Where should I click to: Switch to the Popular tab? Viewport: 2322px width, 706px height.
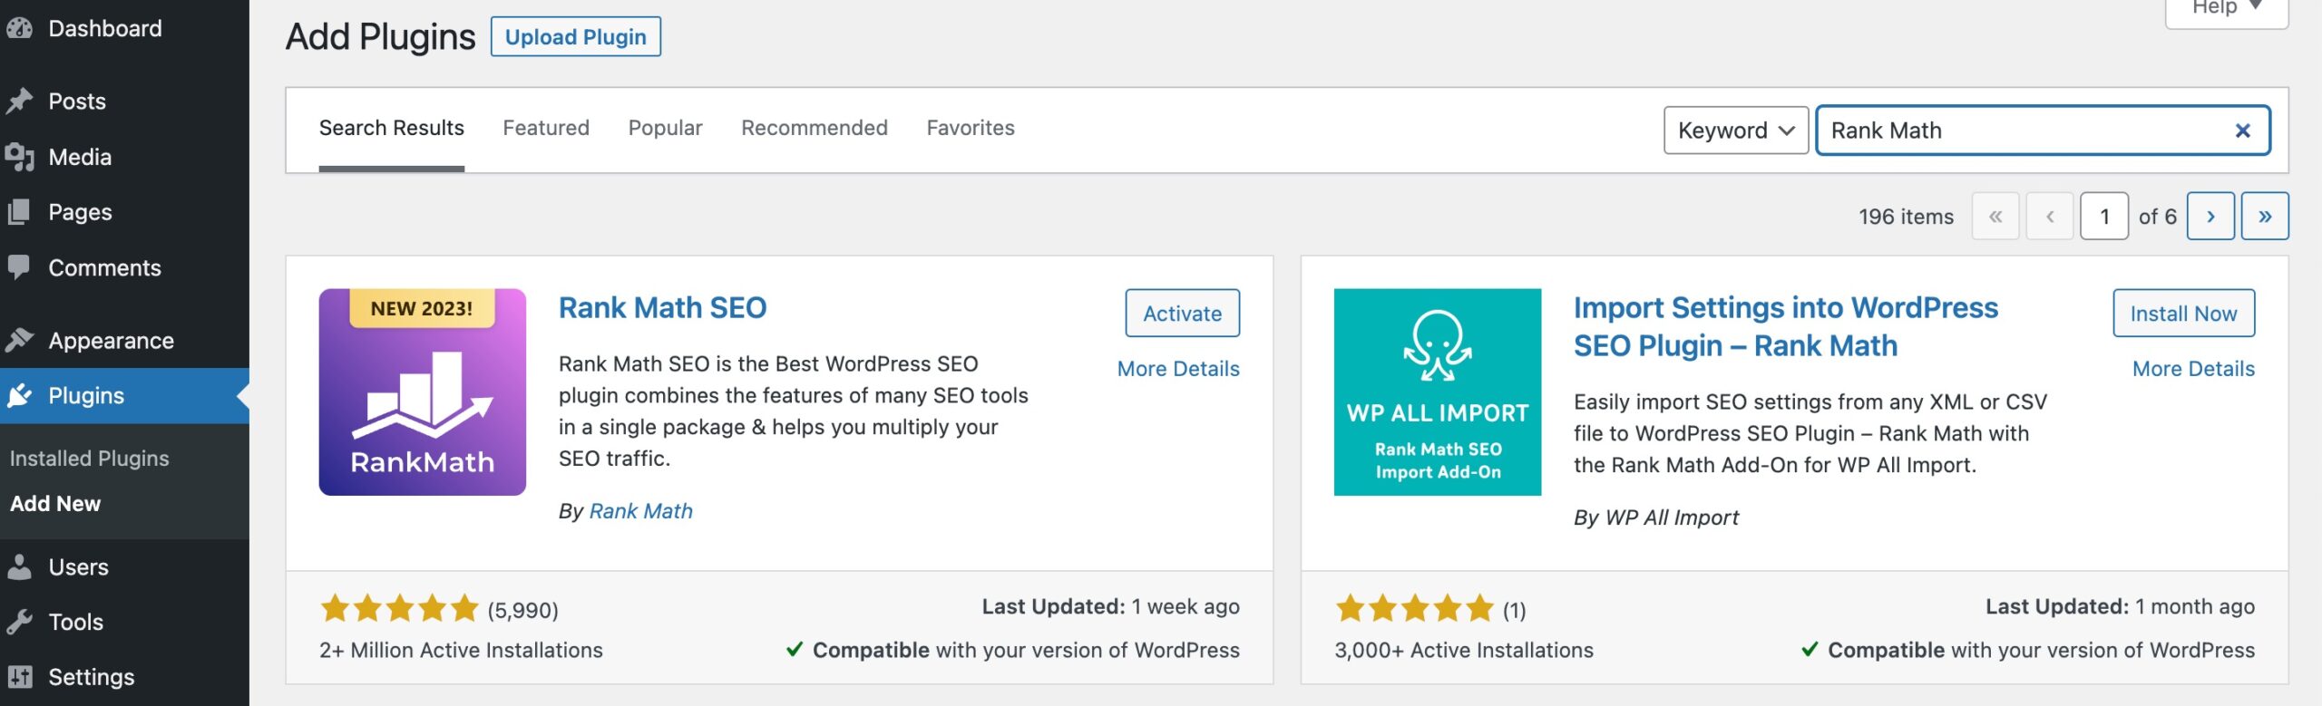[x=666, y=128]
